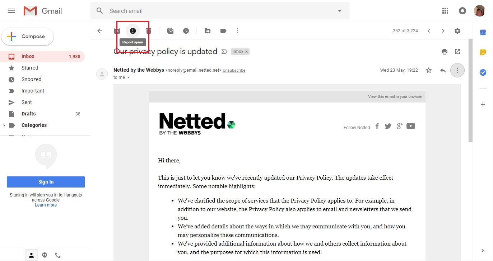Screen dimensions: 493x261
Task: Click into the Search email field
Action: point(220,11)
